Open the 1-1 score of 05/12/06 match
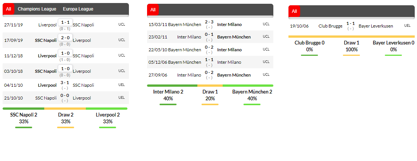Image resolution: width=417 pixels, height=161 pixels. (209, 60)
